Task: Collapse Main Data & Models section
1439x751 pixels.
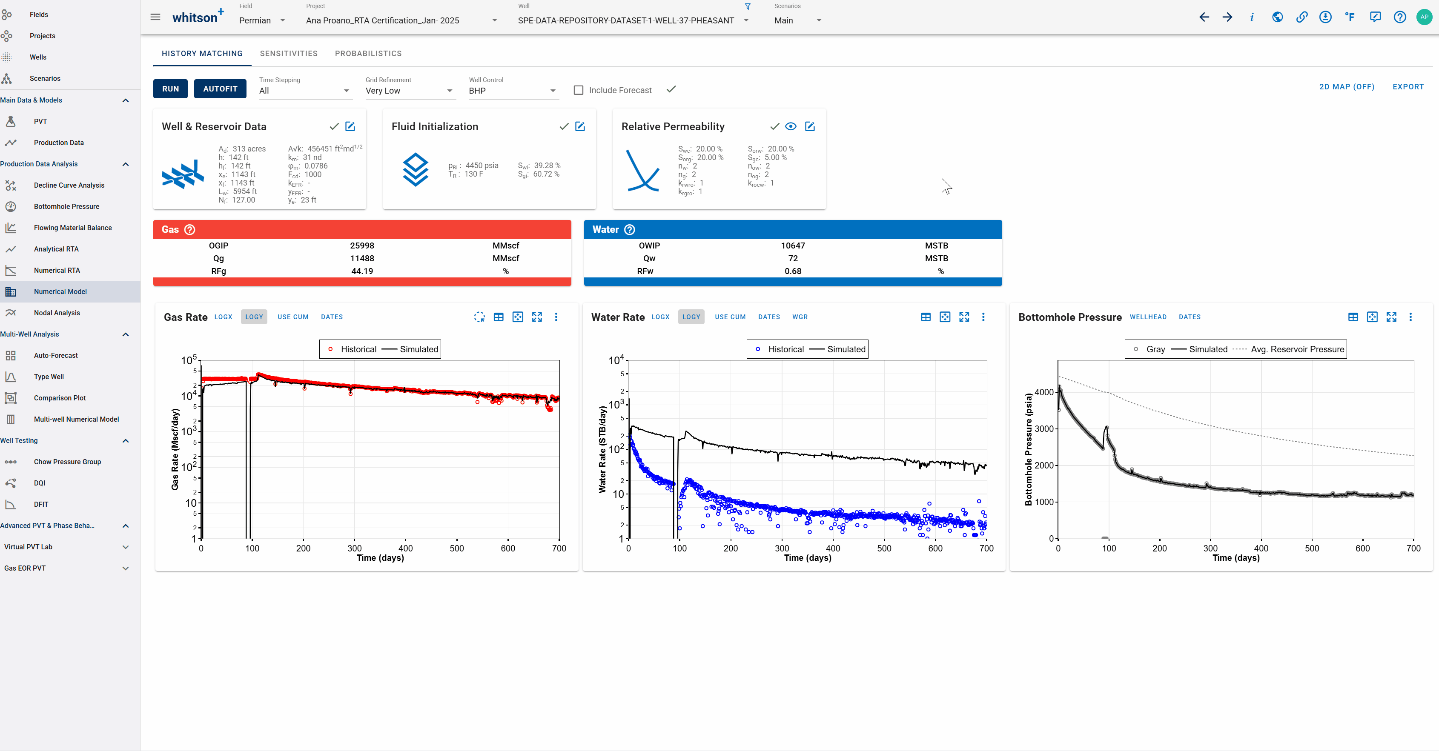Action: click(125, 100)
